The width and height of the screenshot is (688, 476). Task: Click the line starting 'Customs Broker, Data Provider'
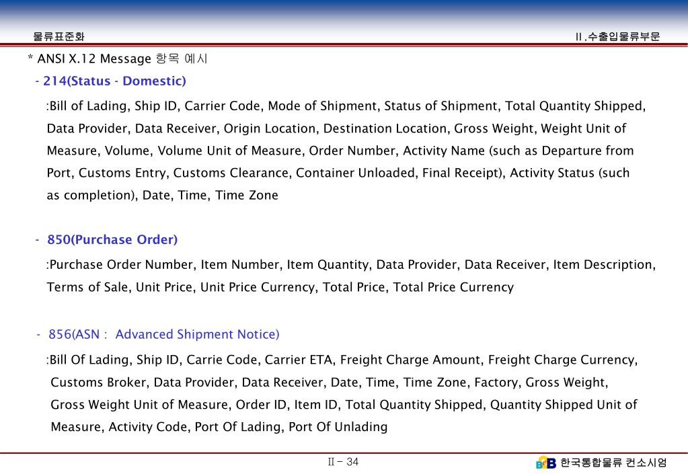(x=330, y=383)
